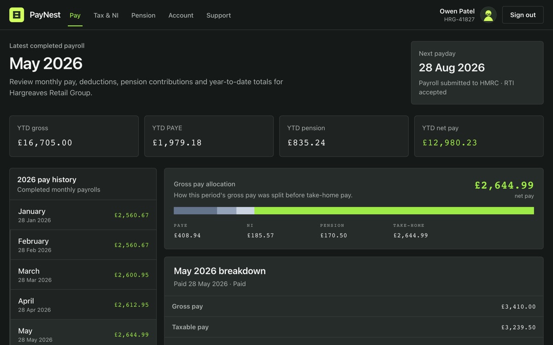This screenshot has height=345, width=553.
Task: Click the NI £185.57 legend value
Action: point(260,235)
